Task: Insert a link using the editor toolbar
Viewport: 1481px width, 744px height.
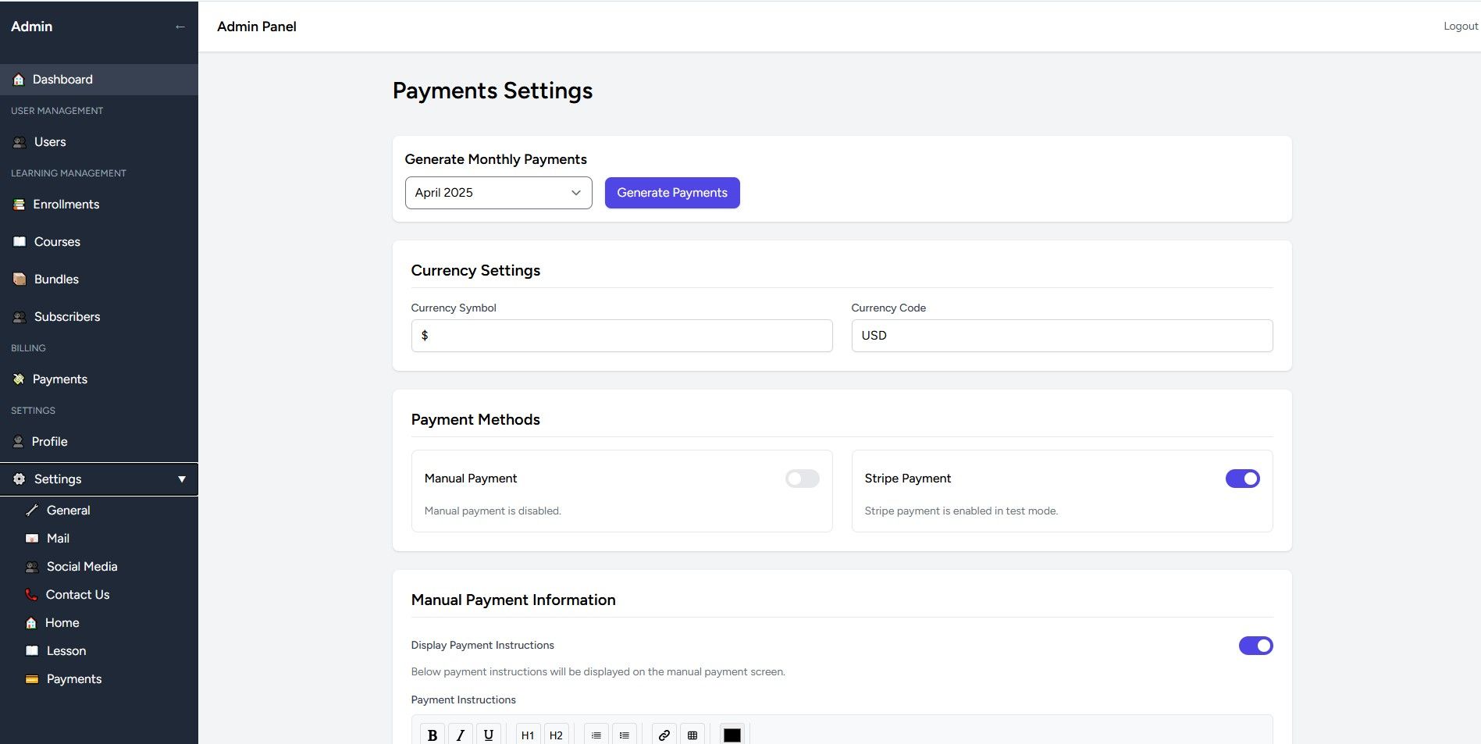Action: [664, 735]
